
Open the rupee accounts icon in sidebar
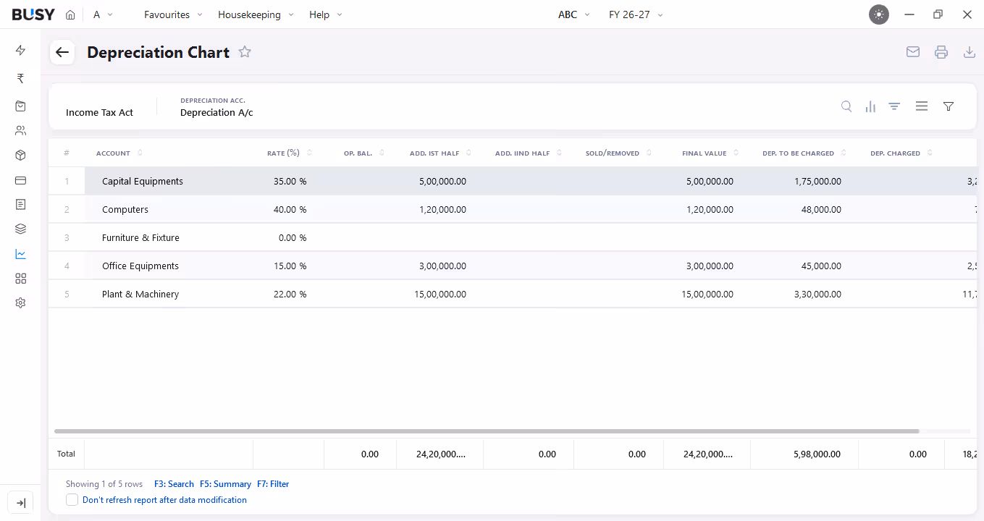[x=20, y=78]
